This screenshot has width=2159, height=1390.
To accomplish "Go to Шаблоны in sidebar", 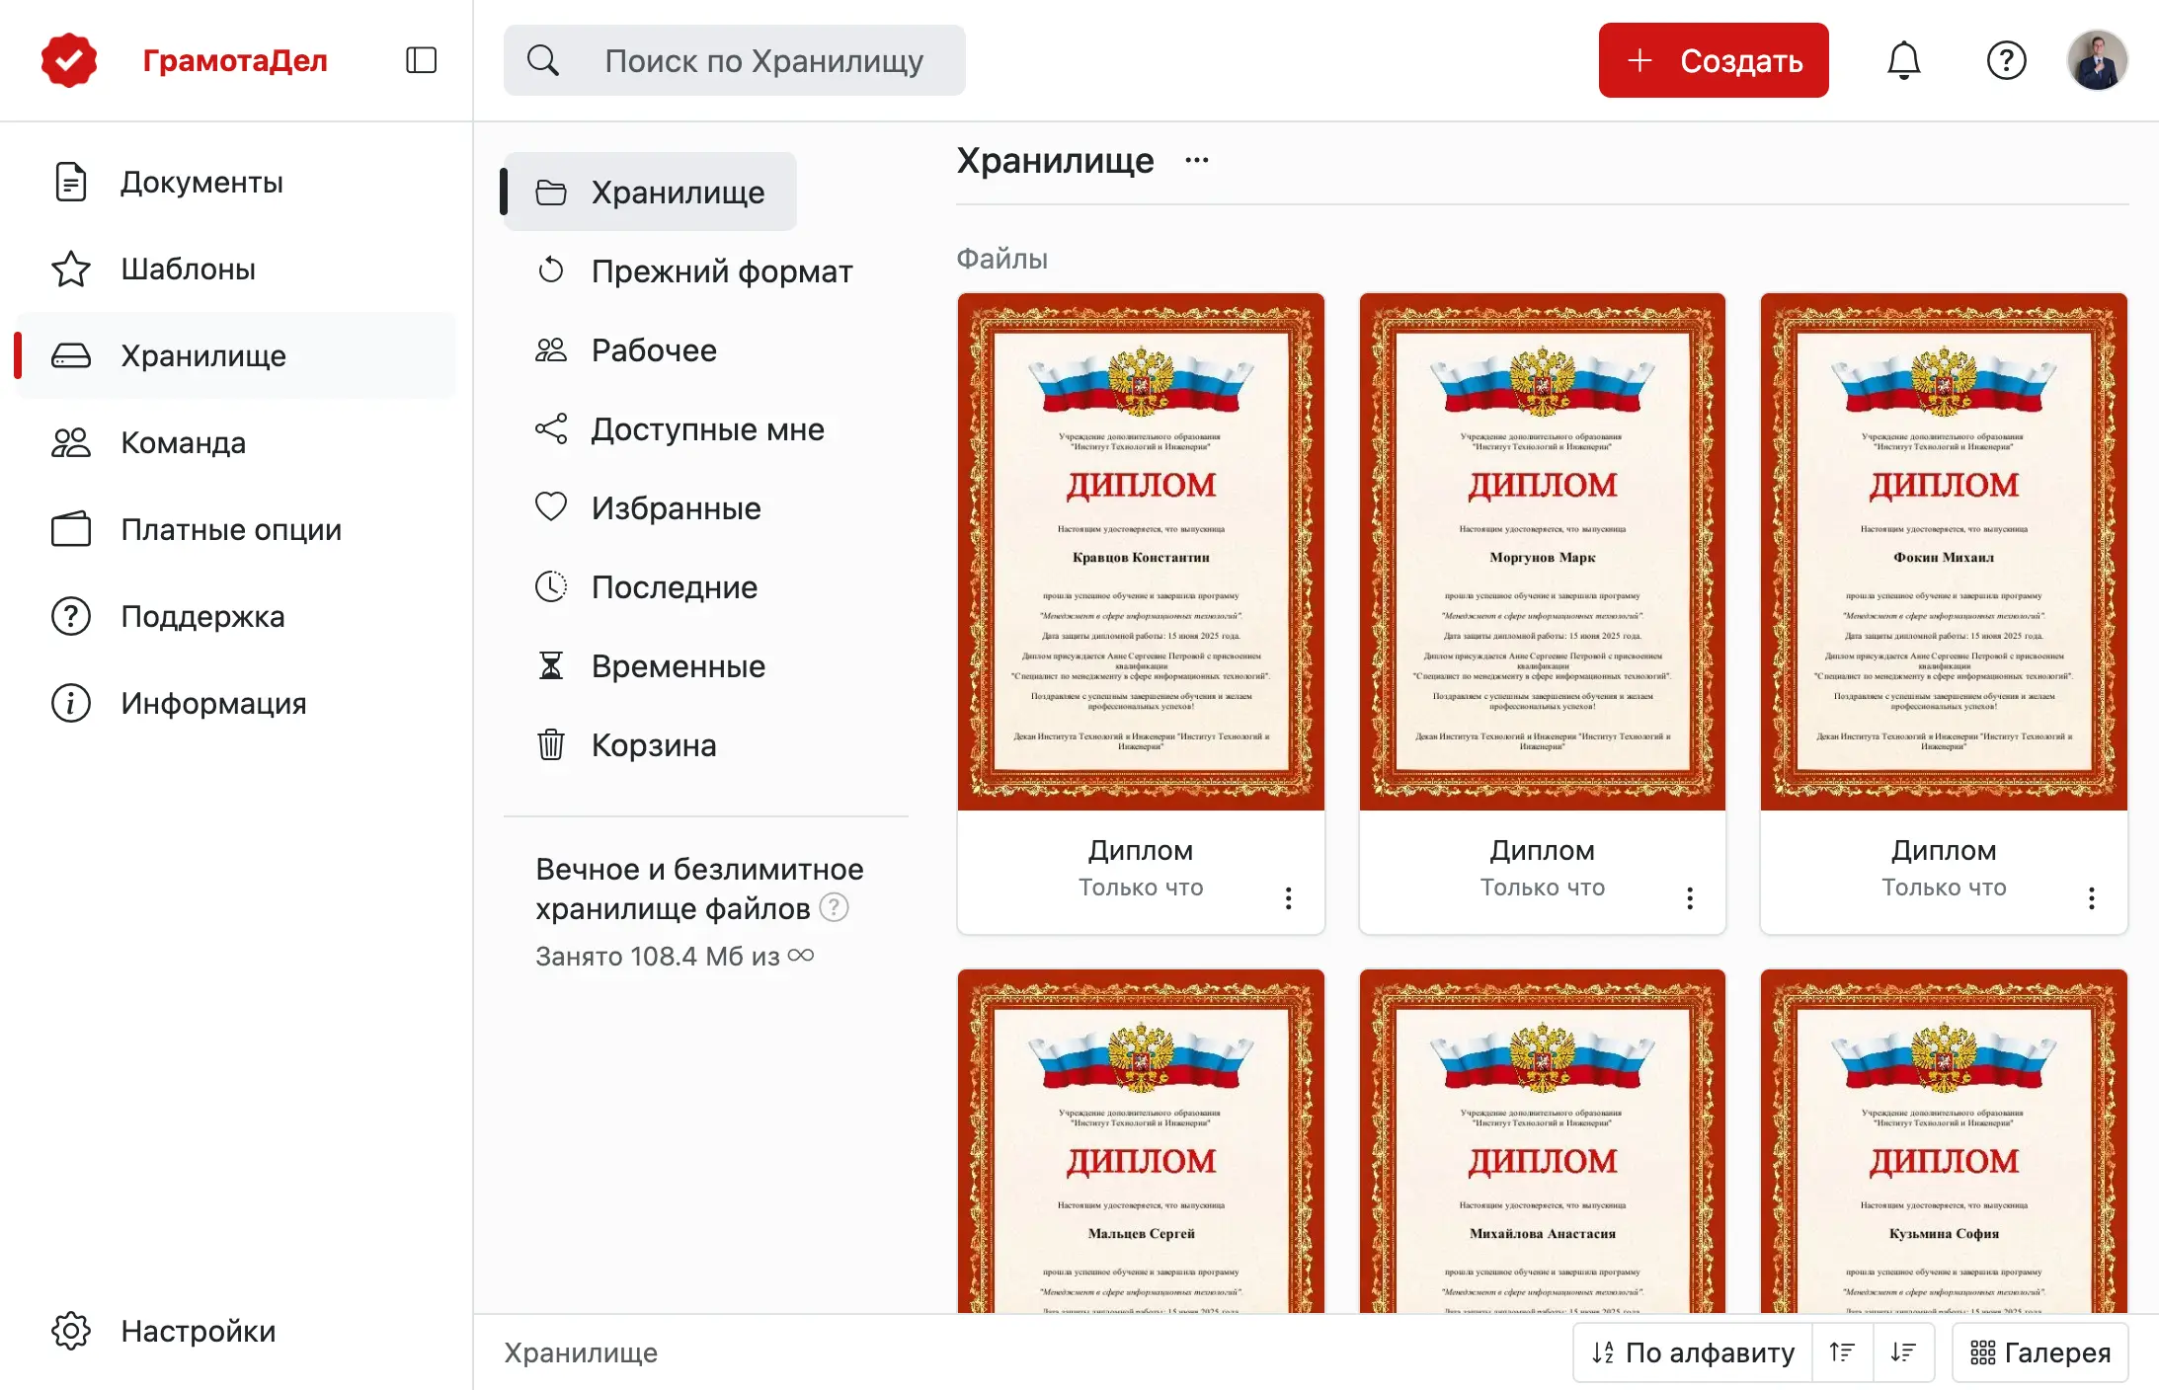I will point(237,269).
